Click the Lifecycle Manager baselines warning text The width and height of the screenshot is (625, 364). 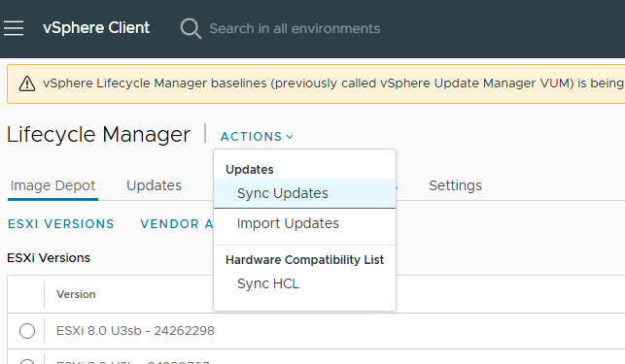click(x=333, y=83)
